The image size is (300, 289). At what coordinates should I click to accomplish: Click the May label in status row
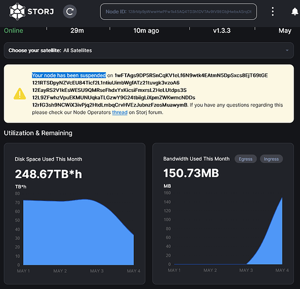[285, 31]
